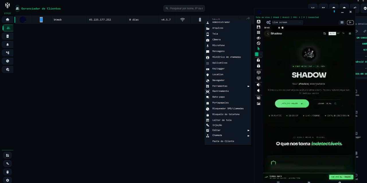Open the package settings sidebar icon
The image size is (367, 183).
pyautogui.click(x=7, y=69)
